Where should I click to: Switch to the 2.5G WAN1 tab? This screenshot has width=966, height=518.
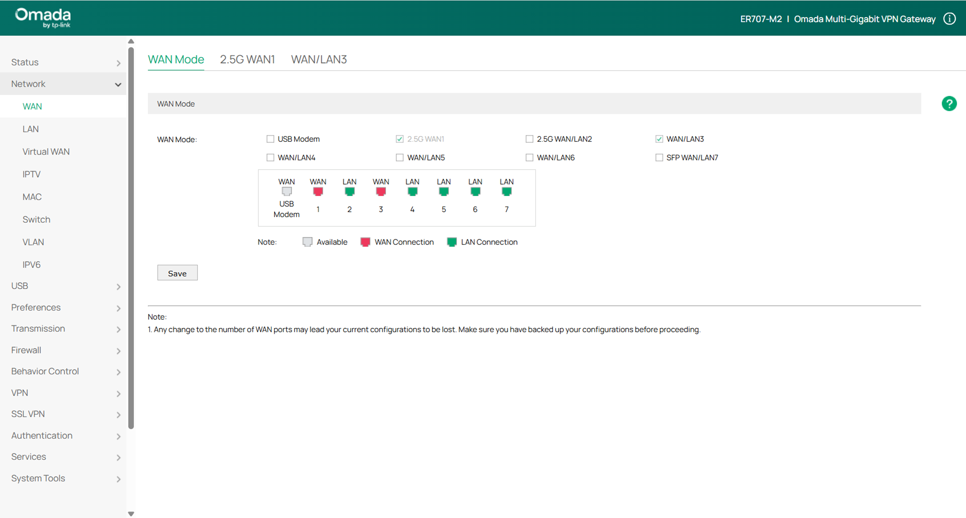pos(247,59)
